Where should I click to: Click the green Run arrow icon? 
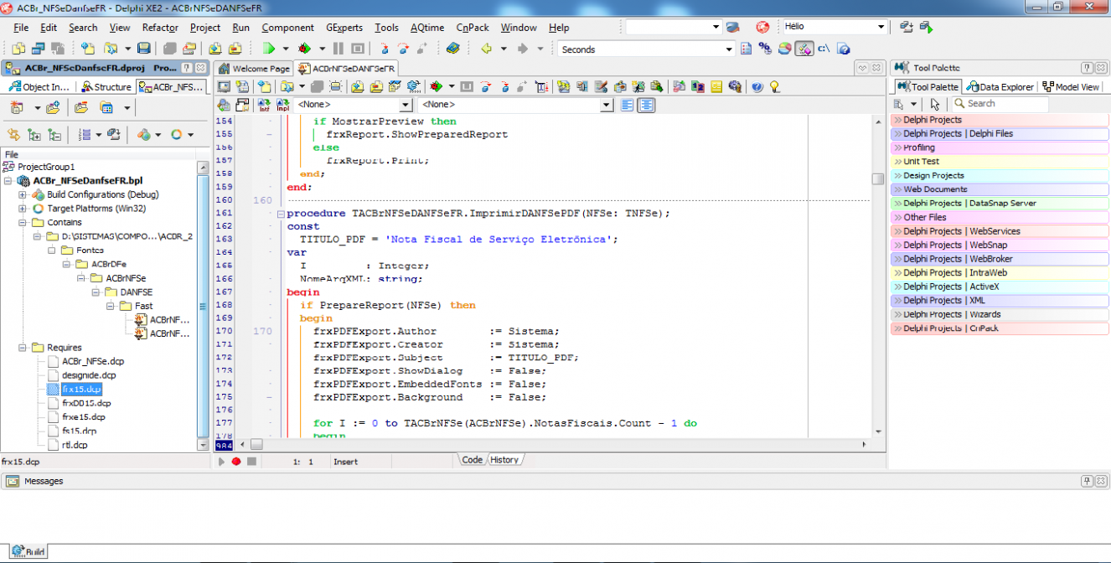pos(269,49)
